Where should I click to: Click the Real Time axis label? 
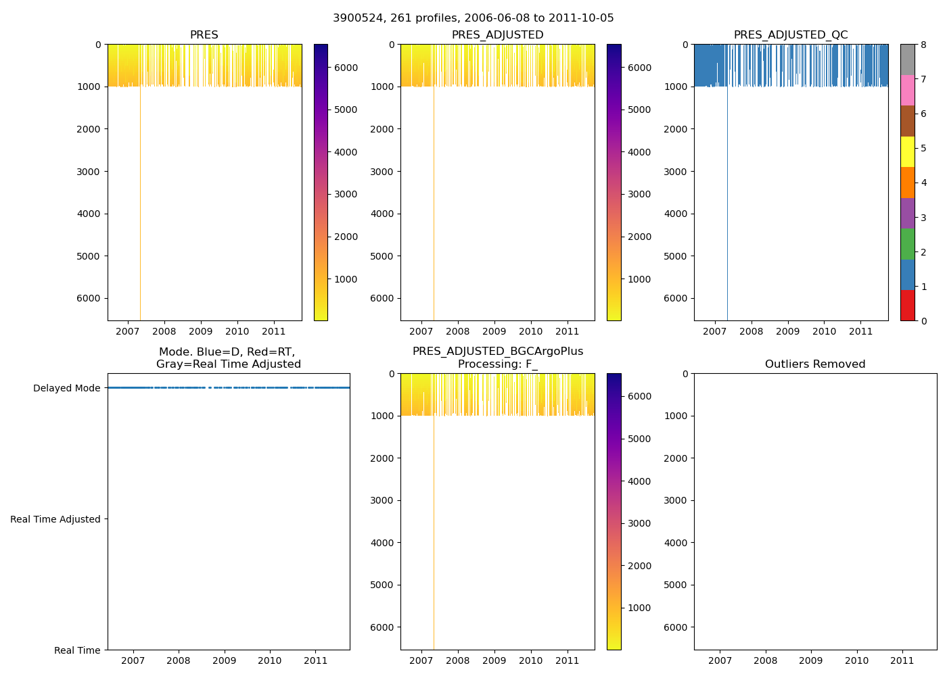pos(77,650)
